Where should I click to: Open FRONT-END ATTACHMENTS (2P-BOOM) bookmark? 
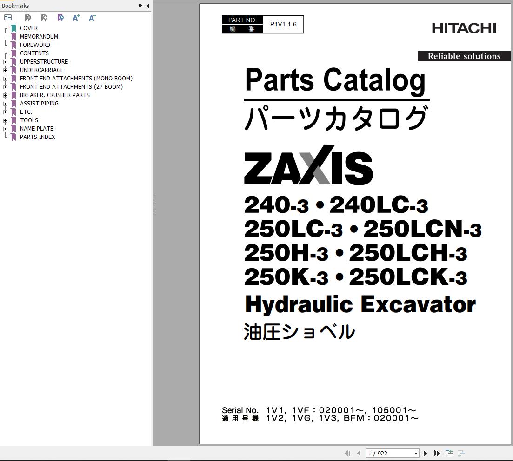coord(71,86)
